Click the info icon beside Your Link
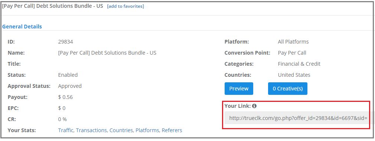The height and width of the screenshot is (141, 375). (x=254, y=106)
